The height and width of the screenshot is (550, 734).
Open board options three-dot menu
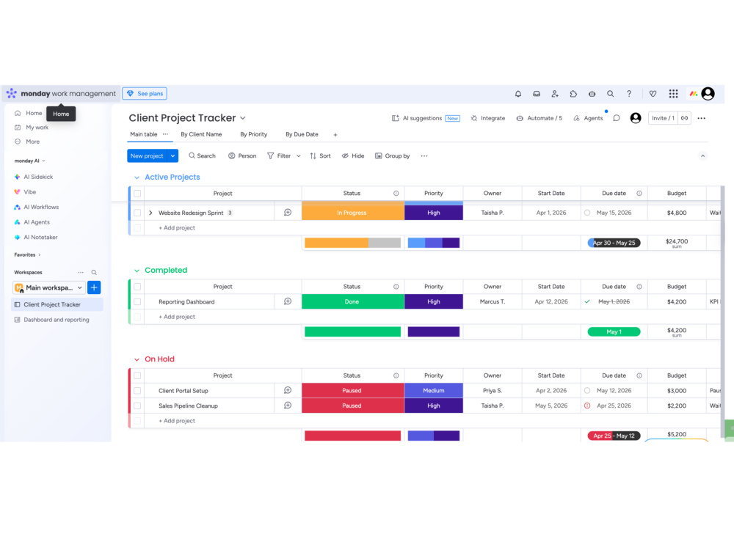(x=701, y=118)
